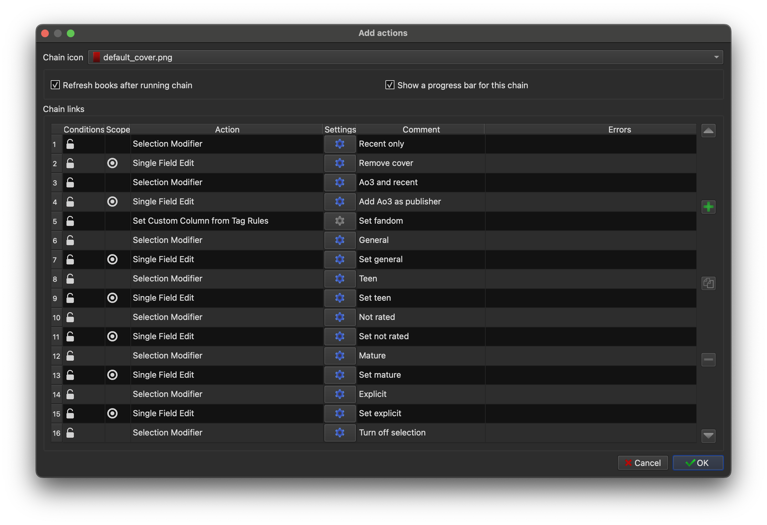Screen dimensions: 767x525
Task: Click the Cancel button
Action: [643, 463]
